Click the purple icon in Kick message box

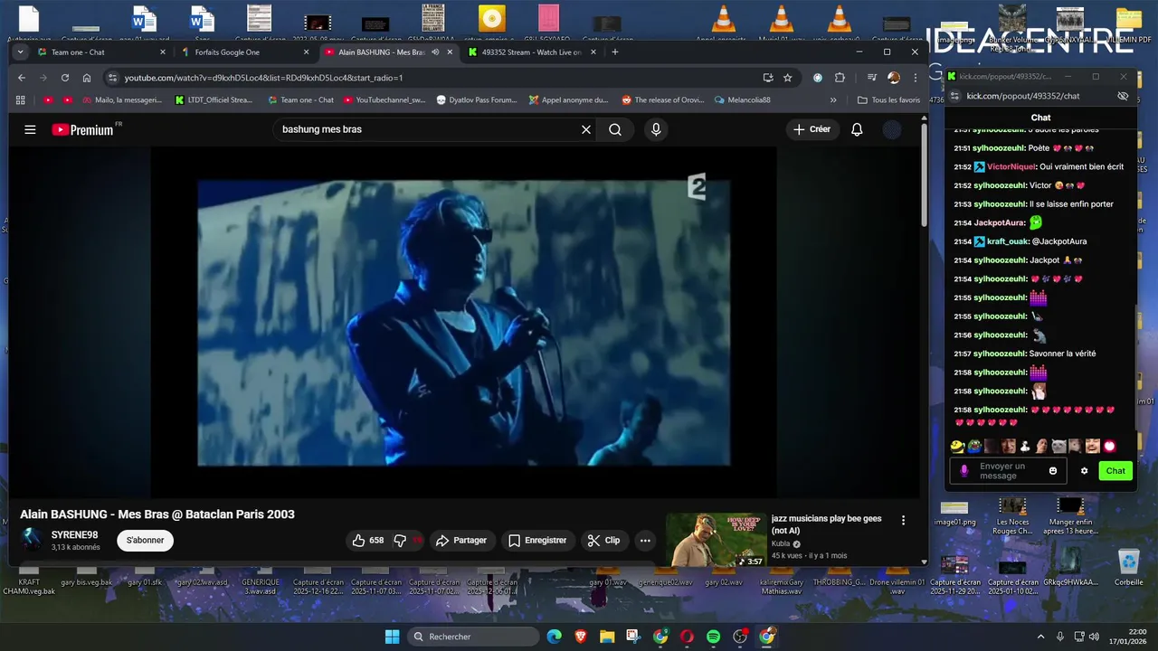[x=964, y=471]
